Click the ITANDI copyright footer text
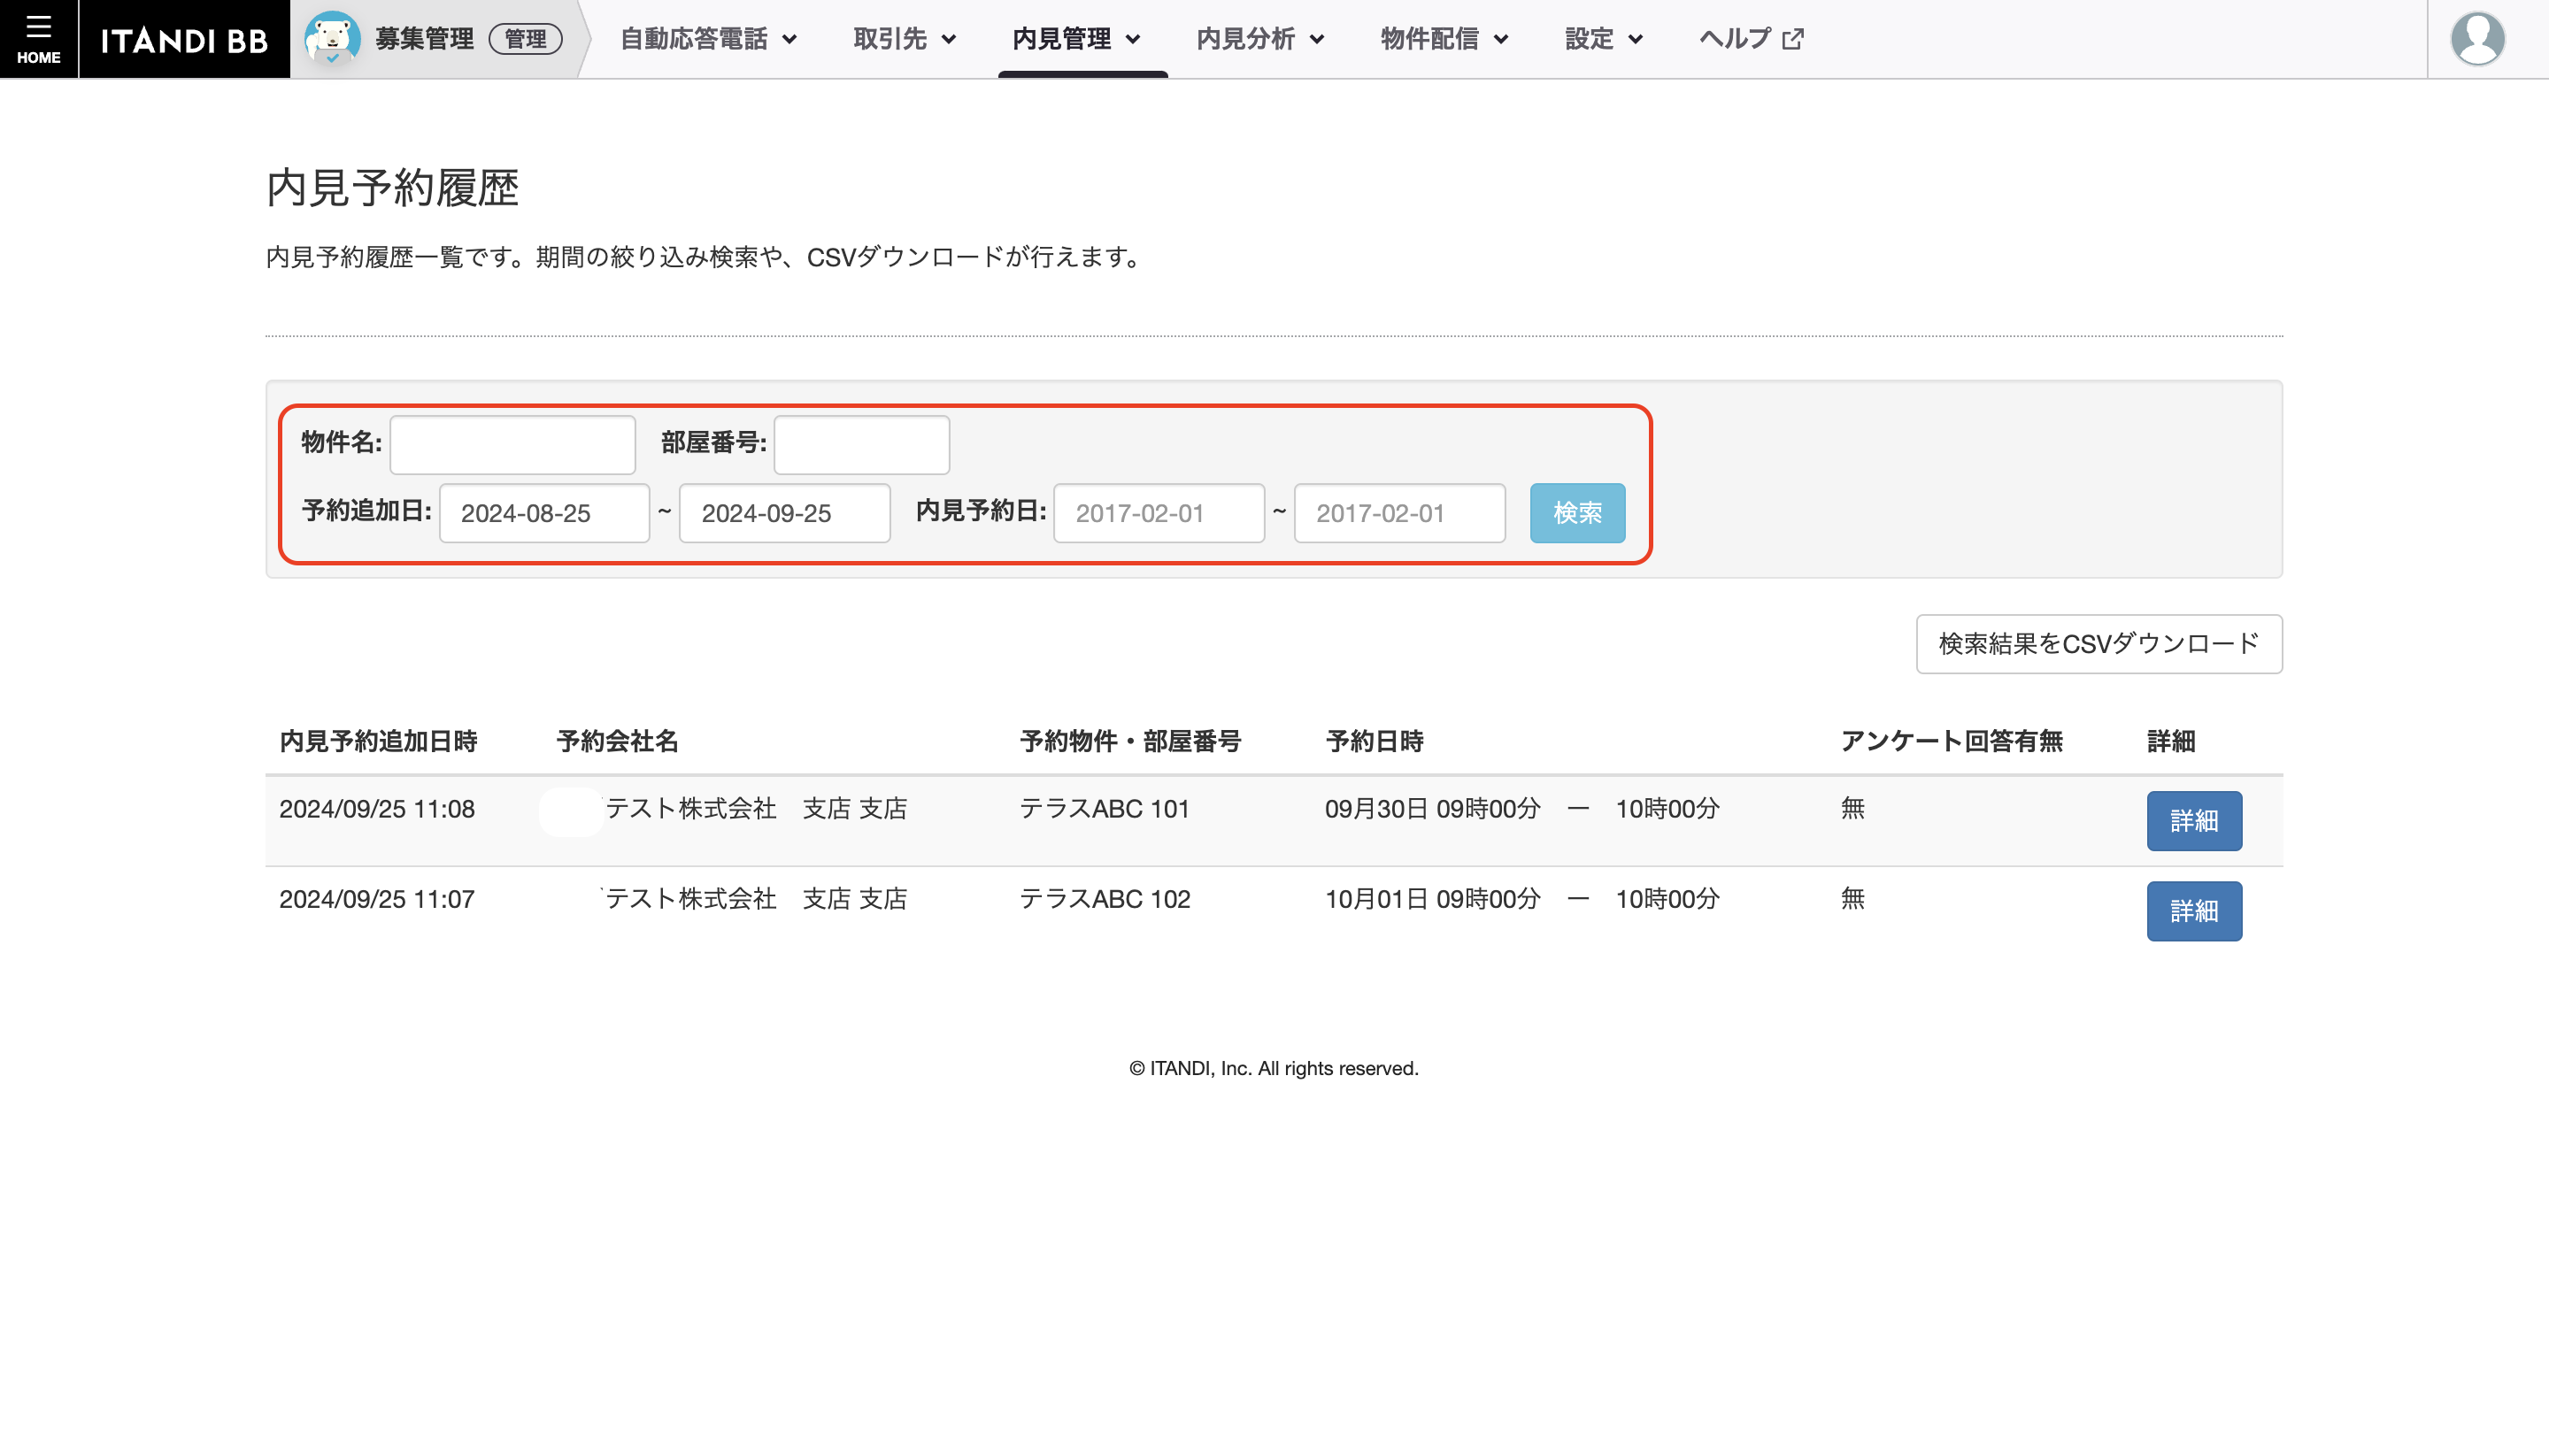The height and width of the screenshot is (1437, 2549). 1274,1068
